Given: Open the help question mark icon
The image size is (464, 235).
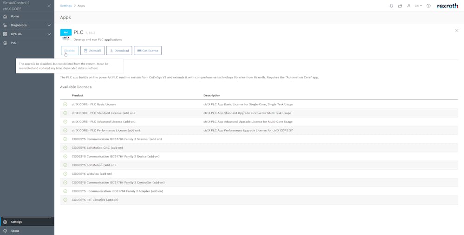Looking at the screenshot, I should pos(428,6).
